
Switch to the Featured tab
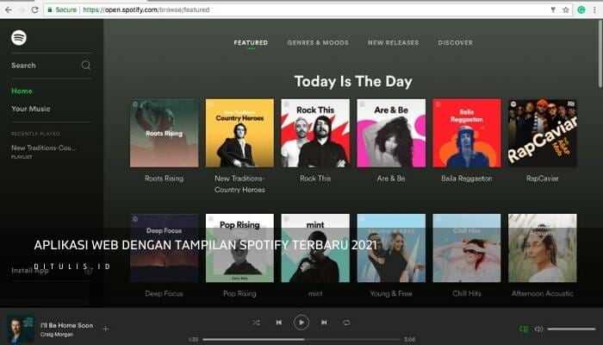[251, 43]
